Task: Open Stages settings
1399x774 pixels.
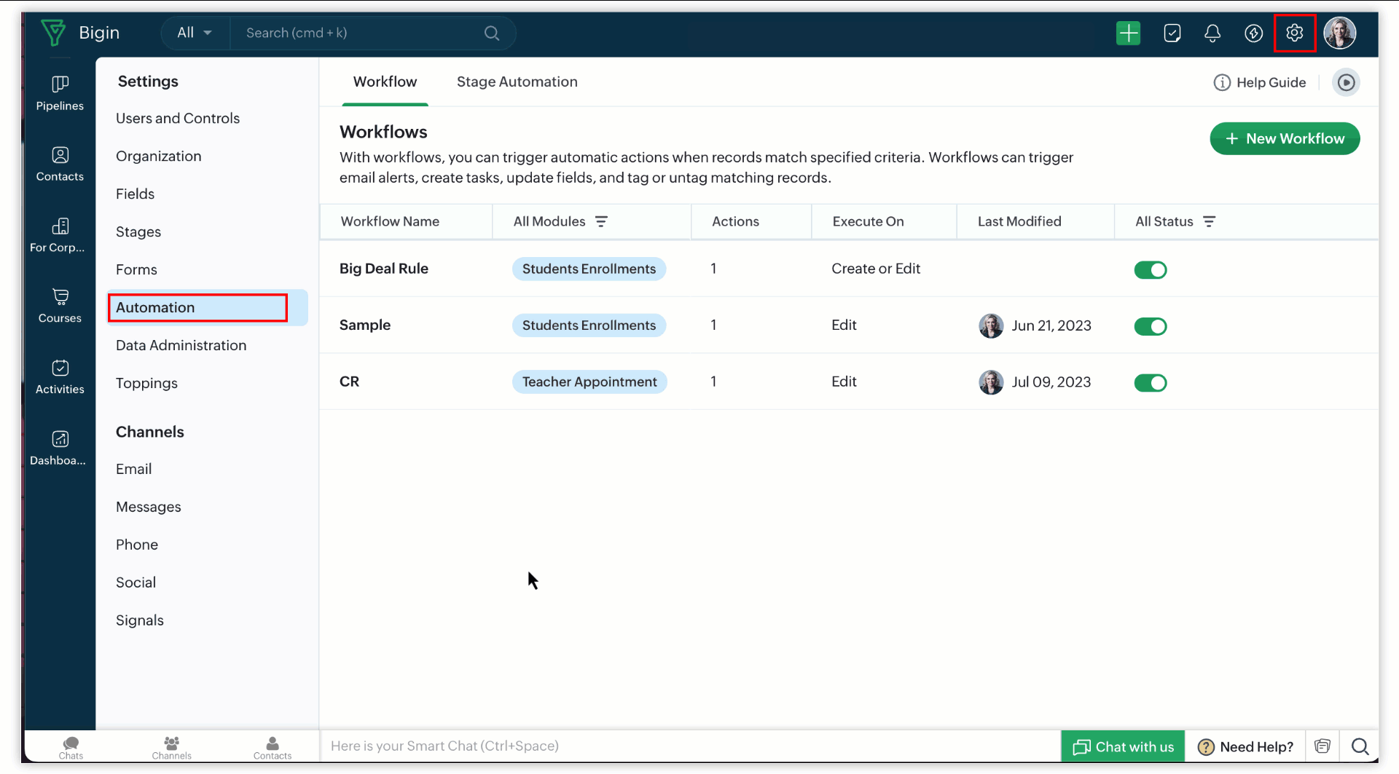Action: click(x=138, y=232)
